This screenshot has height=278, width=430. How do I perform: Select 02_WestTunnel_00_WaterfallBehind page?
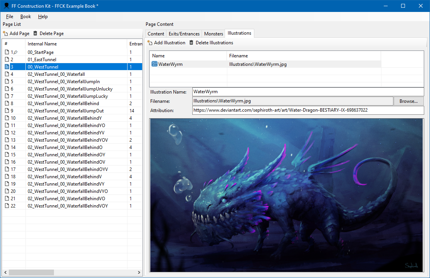click(72, 103)
